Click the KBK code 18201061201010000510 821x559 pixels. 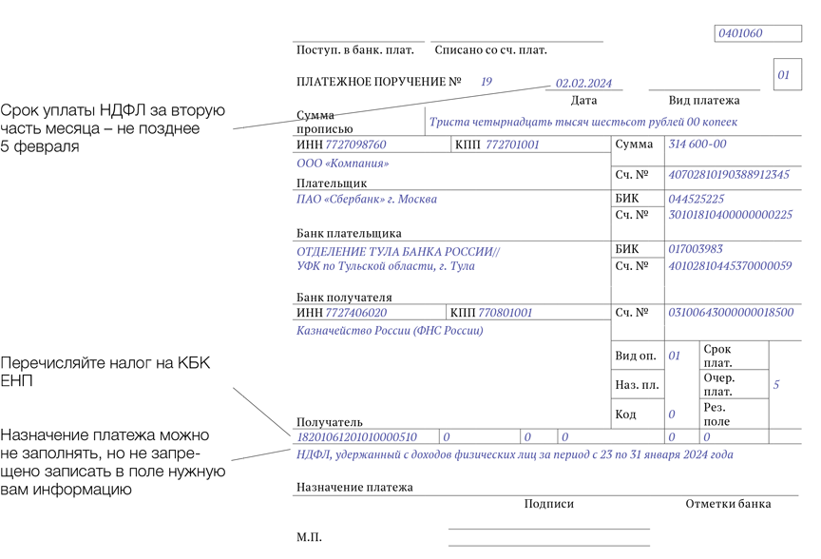[x=357, y=437]
